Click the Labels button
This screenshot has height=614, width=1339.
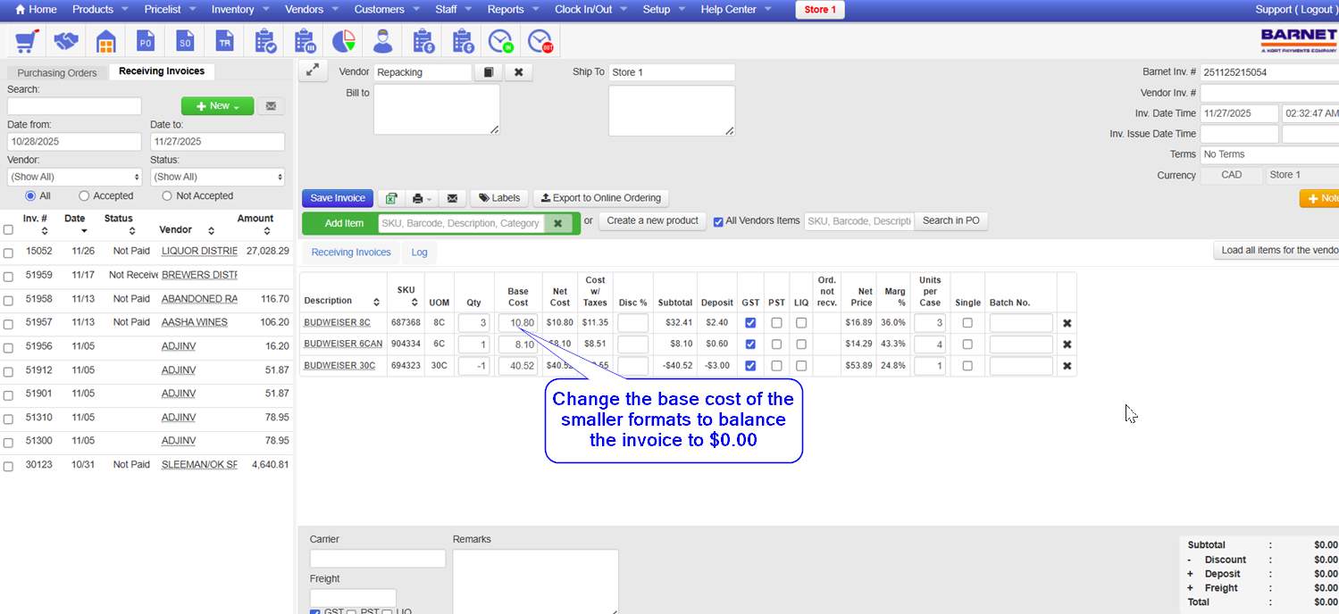click(499, 198)
